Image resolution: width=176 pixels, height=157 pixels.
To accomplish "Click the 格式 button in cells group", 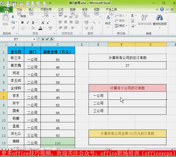I will (x=121, y=26).
